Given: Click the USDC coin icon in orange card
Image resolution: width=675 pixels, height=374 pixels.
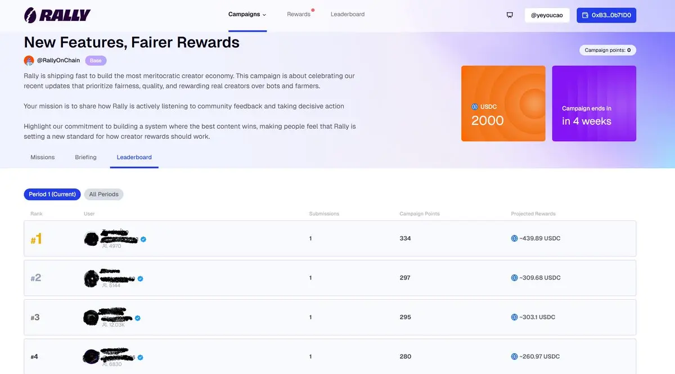Looking at the screenshot, I should (475, 107).
